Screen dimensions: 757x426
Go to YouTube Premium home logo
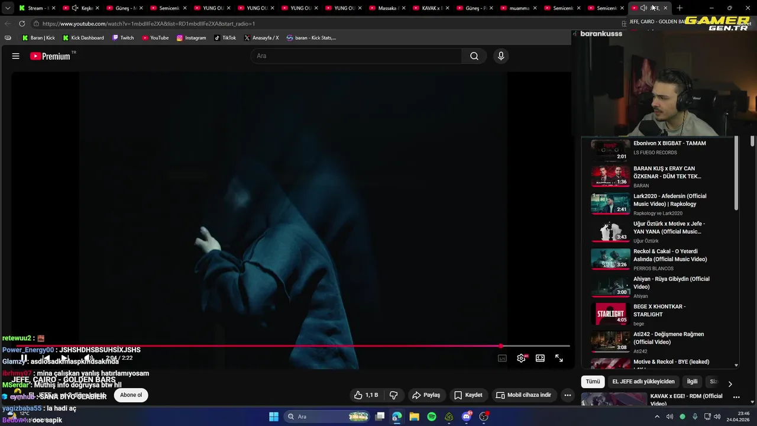(51, 56)
